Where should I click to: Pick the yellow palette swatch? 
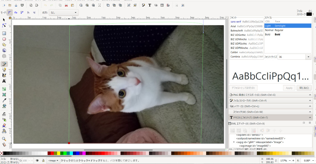click(x=59, y=153)
